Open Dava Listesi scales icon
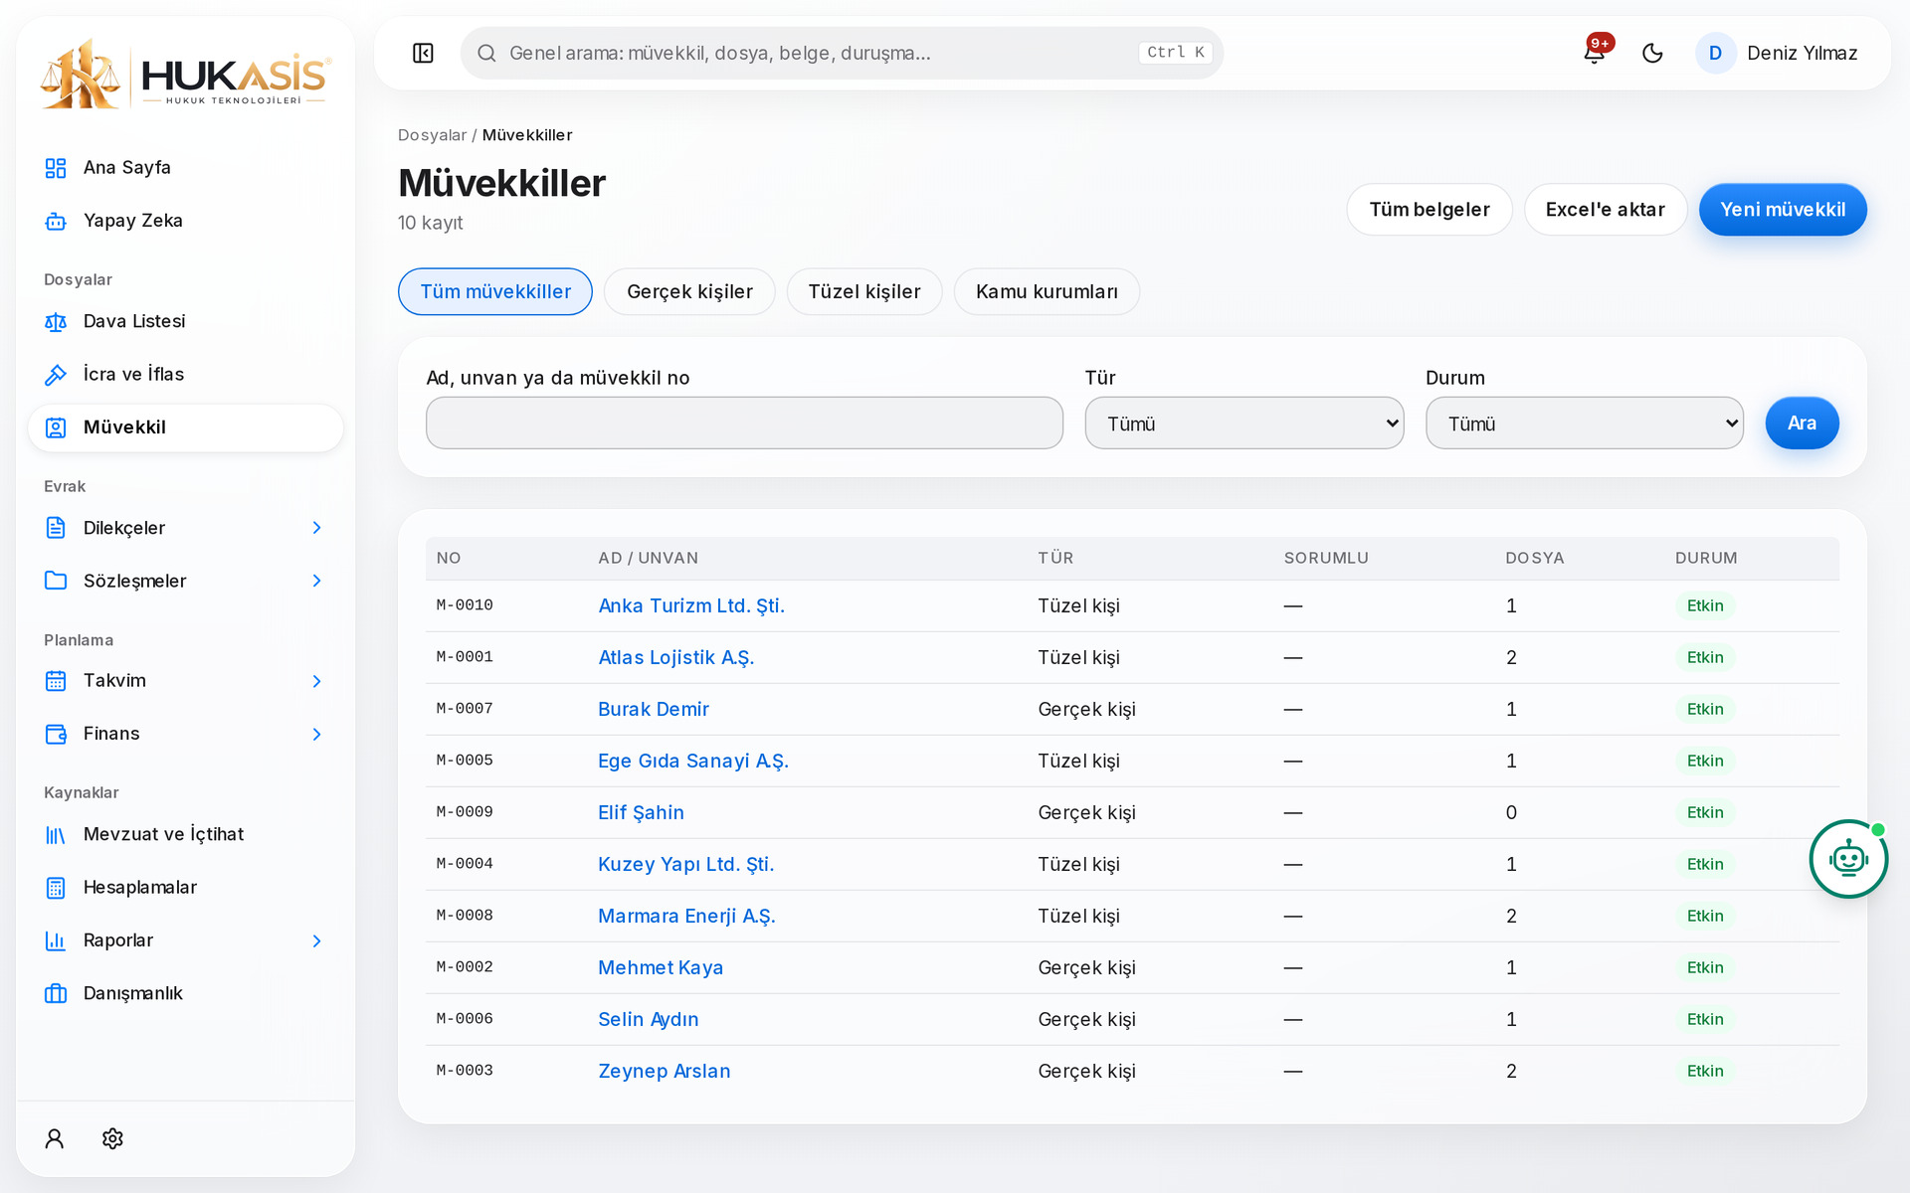 pos(56,321)
